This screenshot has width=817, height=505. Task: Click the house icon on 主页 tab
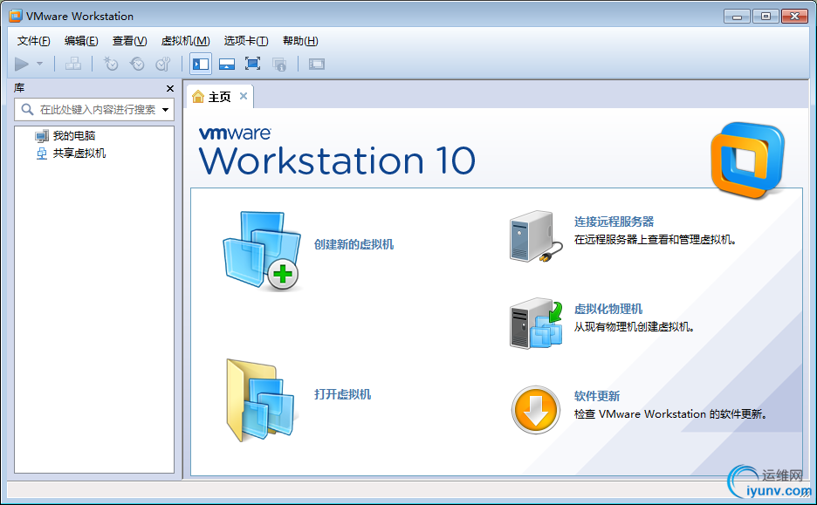198,97
